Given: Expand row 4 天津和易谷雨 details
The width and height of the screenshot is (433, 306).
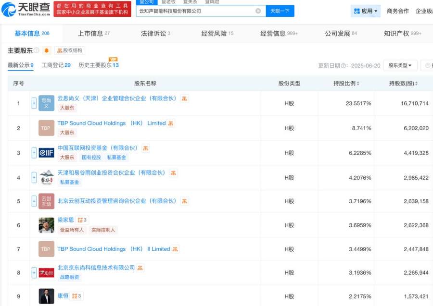Looking at the screenshot, I should click(34, 178).
